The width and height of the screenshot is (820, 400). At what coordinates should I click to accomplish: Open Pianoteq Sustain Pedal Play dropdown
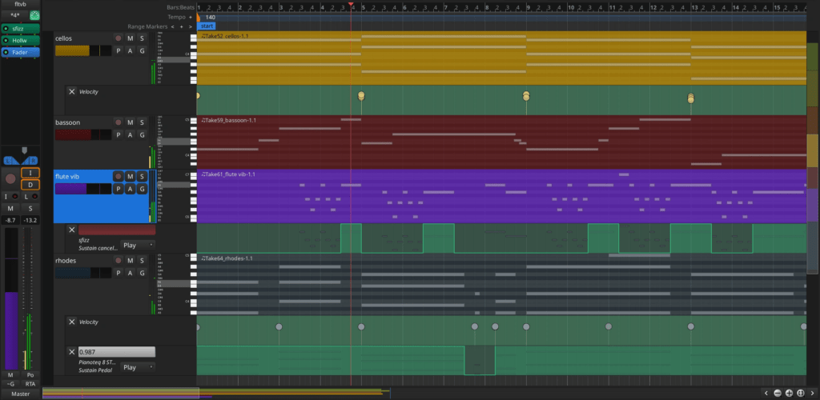138,367
